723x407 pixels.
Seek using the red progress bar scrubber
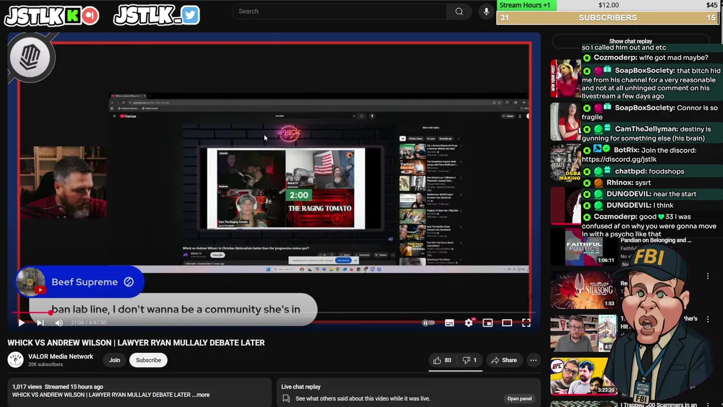[51, 312]
